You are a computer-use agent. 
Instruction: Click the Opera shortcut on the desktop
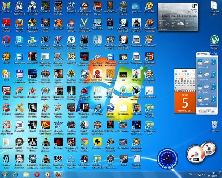point(6,41)
